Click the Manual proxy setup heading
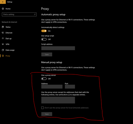 (x=52, y=62)
